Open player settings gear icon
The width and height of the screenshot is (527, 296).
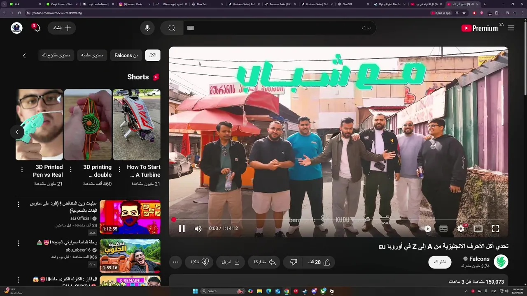point(461,229)
